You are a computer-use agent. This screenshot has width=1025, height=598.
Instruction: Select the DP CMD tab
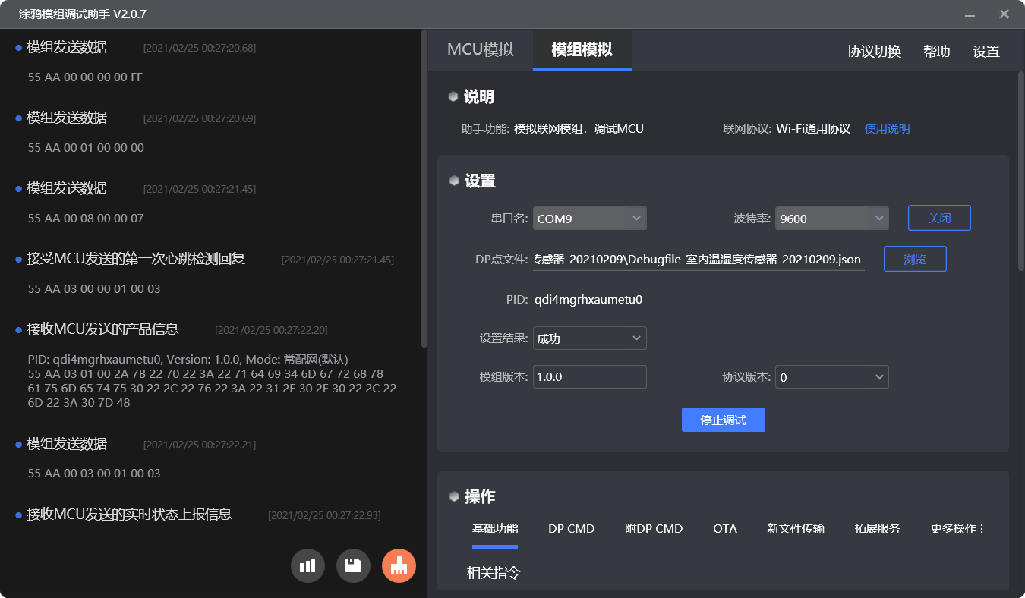pos(571,529)
